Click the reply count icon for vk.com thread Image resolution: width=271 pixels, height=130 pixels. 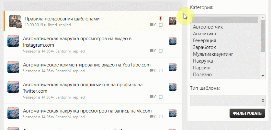coord(152,116)
